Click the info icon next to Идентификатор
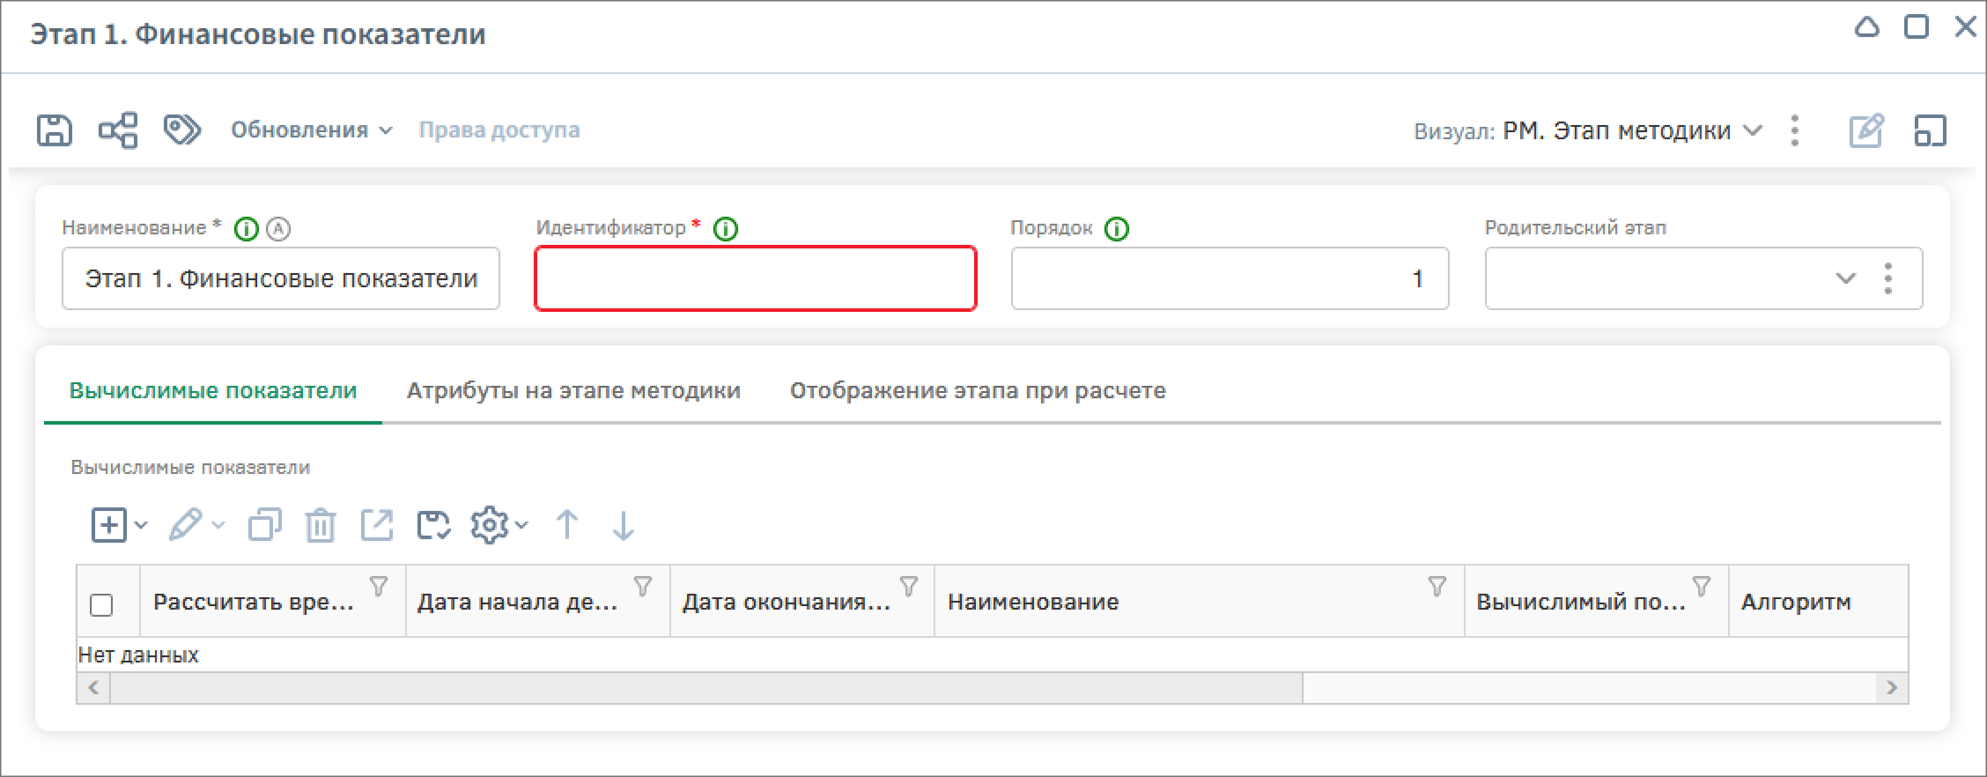The height and width of the screenshot is (777, 1987). click(726, 229)
